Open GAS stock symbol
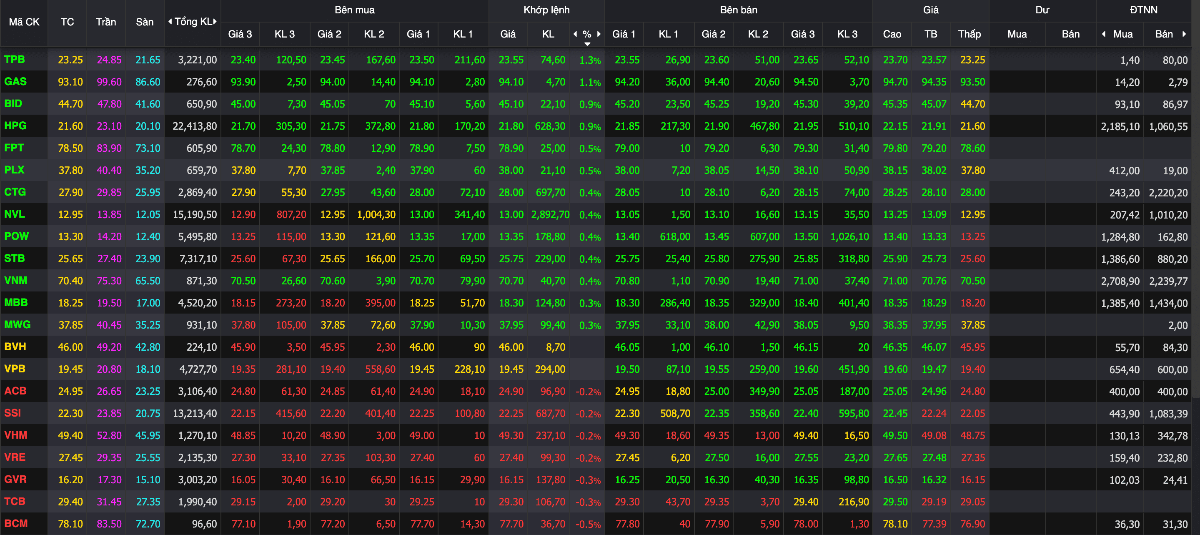 pos(15,82)
